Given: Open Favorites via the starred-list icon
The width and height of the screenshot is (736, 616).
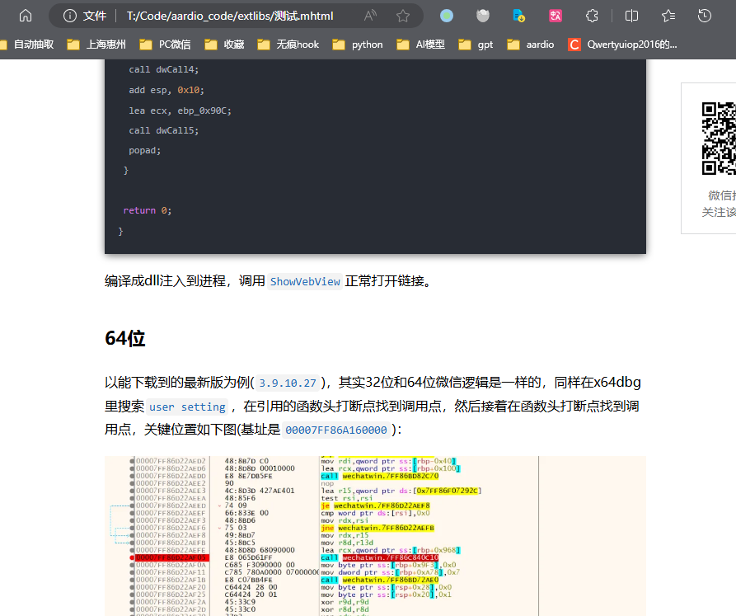Looking at the screenshot, I should coord(667,15).
